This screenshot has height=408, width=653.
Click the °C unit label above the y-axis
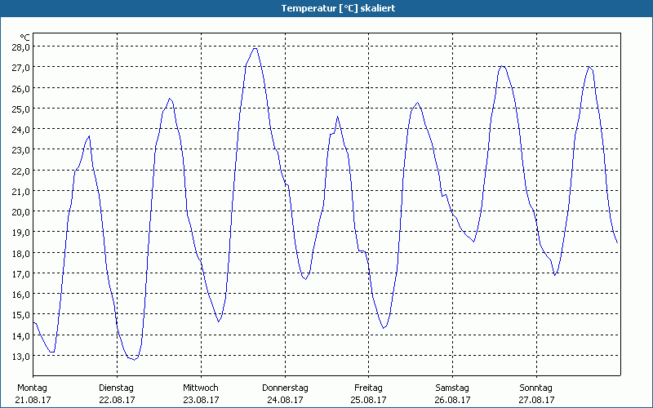click(24, 37)
